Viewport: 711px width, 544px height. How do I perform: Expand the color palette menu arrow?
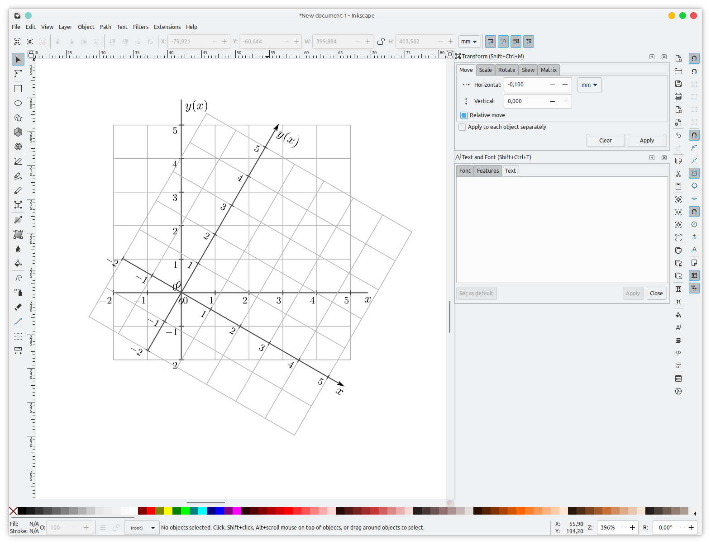[695, 513]
